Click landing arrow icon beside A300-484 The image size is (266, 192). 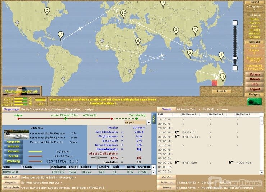[231, 162]
